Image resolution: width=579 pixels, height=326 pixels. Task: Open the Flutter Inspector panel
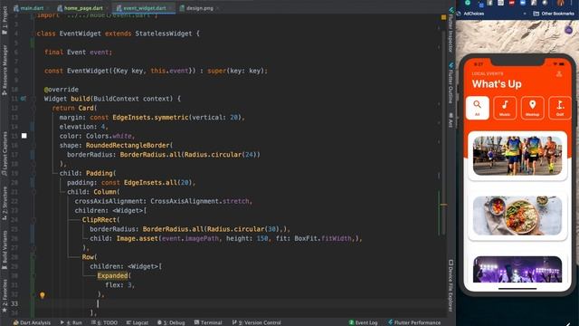[451, 30]
